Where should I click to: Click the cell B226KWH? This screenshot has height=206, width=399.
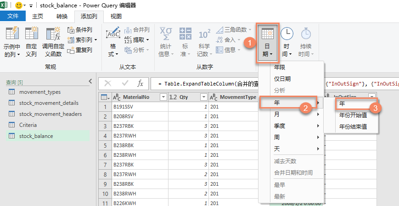[x=140, y=203]
